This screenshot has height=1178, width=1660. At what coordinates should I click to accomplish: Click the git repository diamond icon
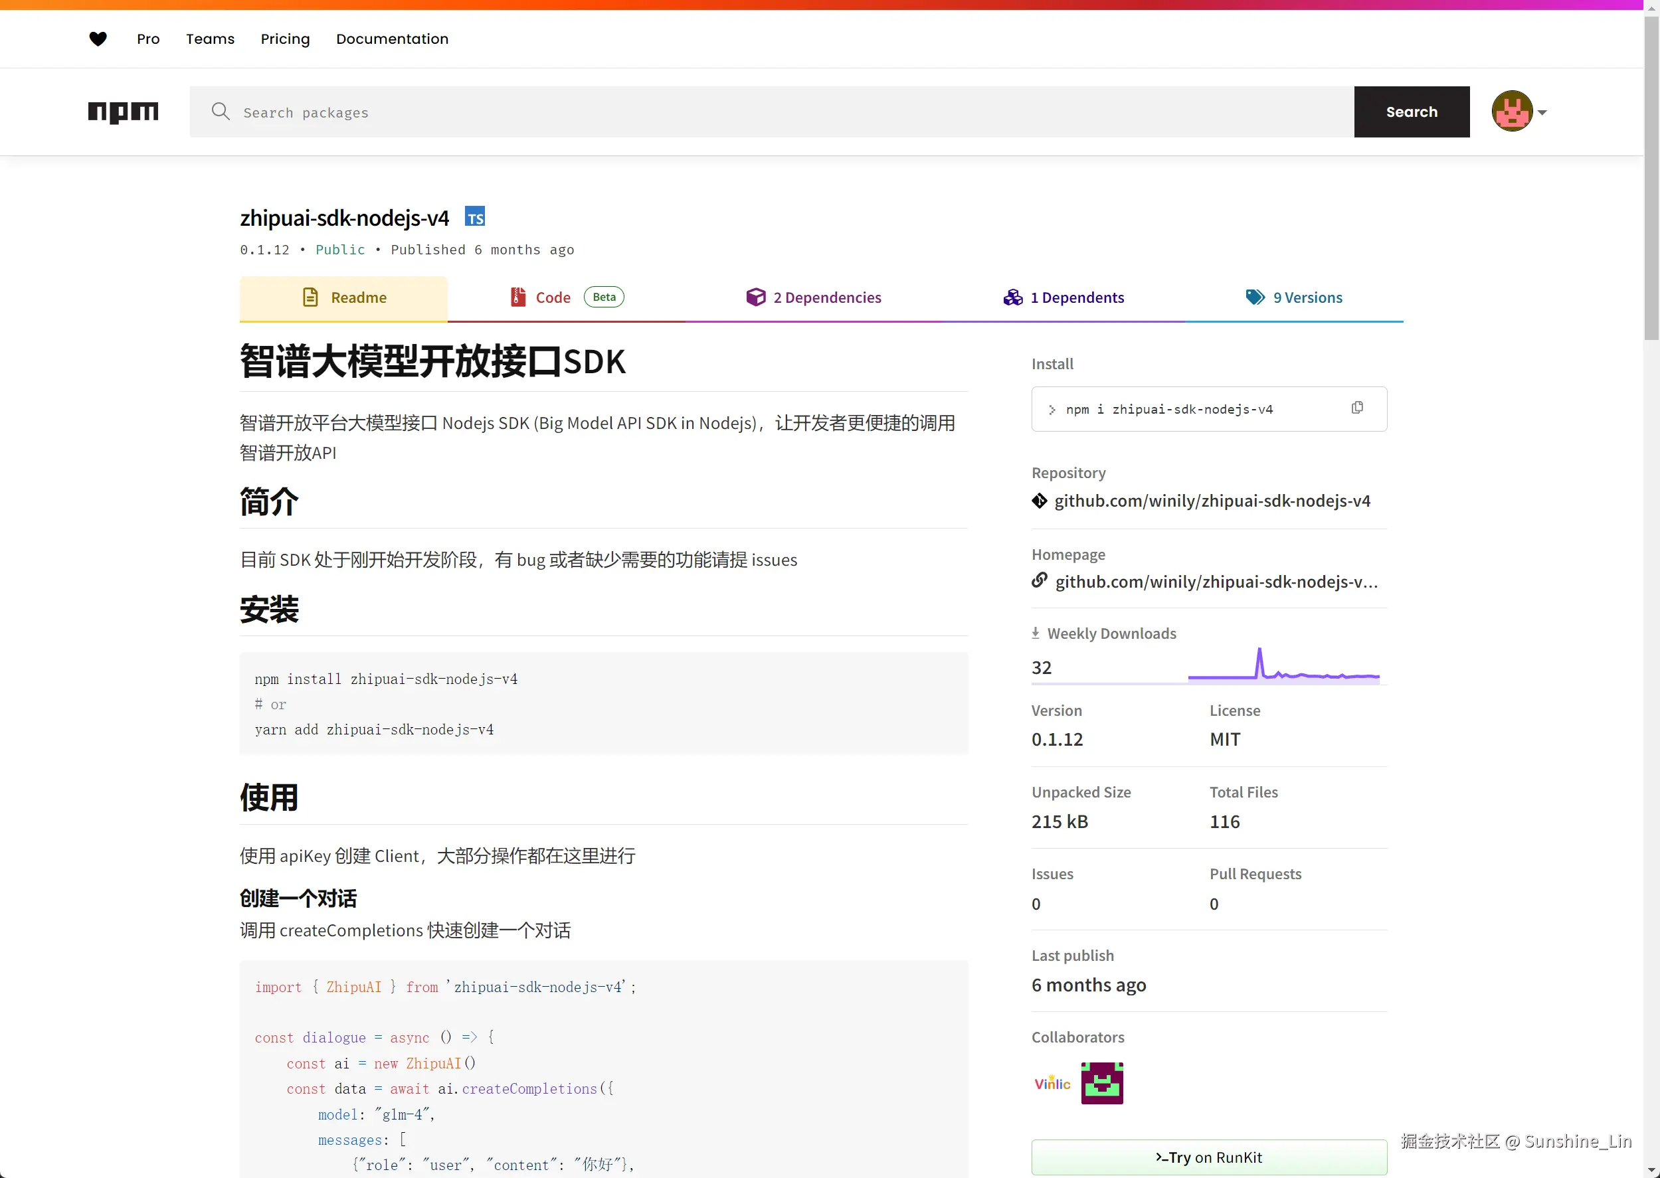click(x=1039, y=501)
